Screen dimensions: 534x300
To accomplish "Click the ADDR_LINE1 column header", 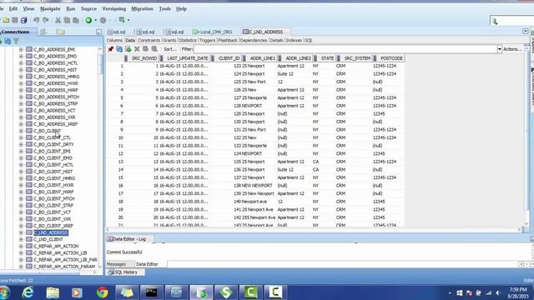I will tap(262, 58).
